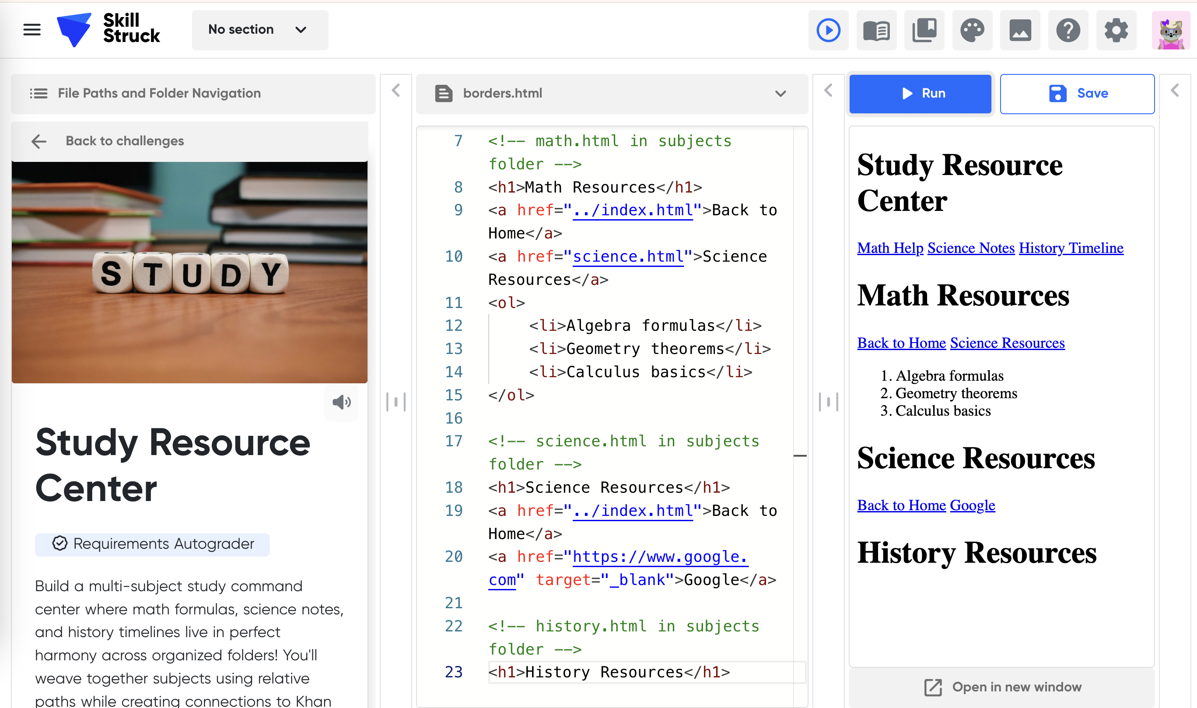
Task: Click the circular play icon in top toolbar
Action: [828, 30]
